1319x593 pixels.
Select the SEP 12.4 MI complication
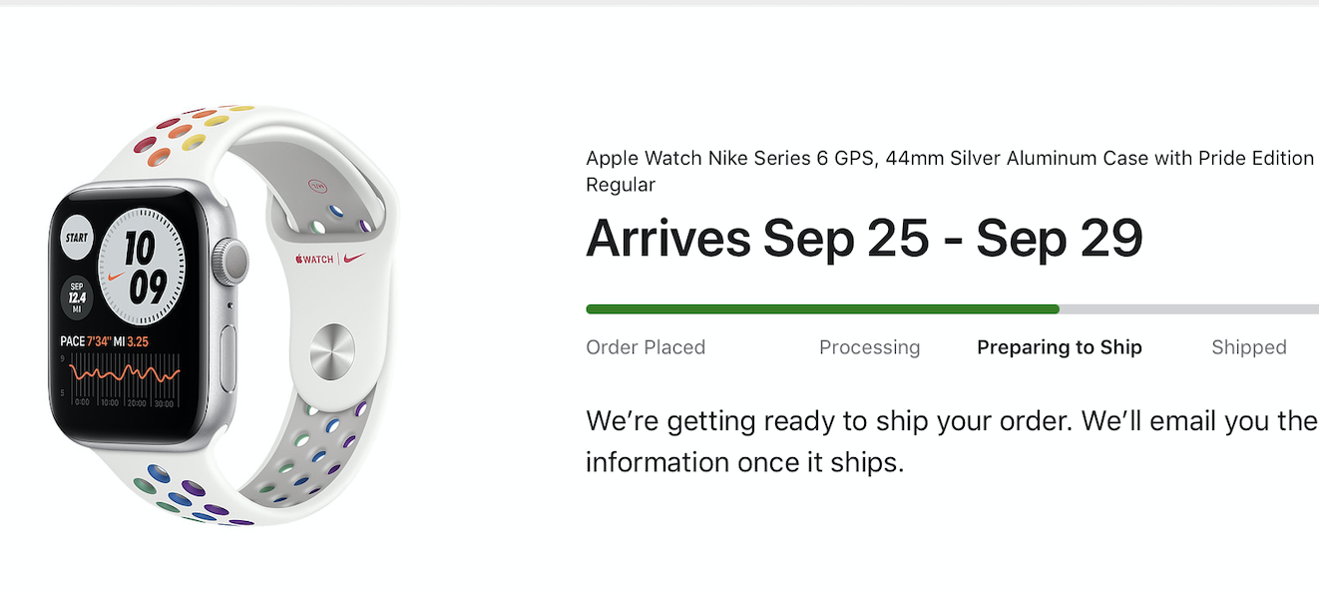click(x=77, y=296)
